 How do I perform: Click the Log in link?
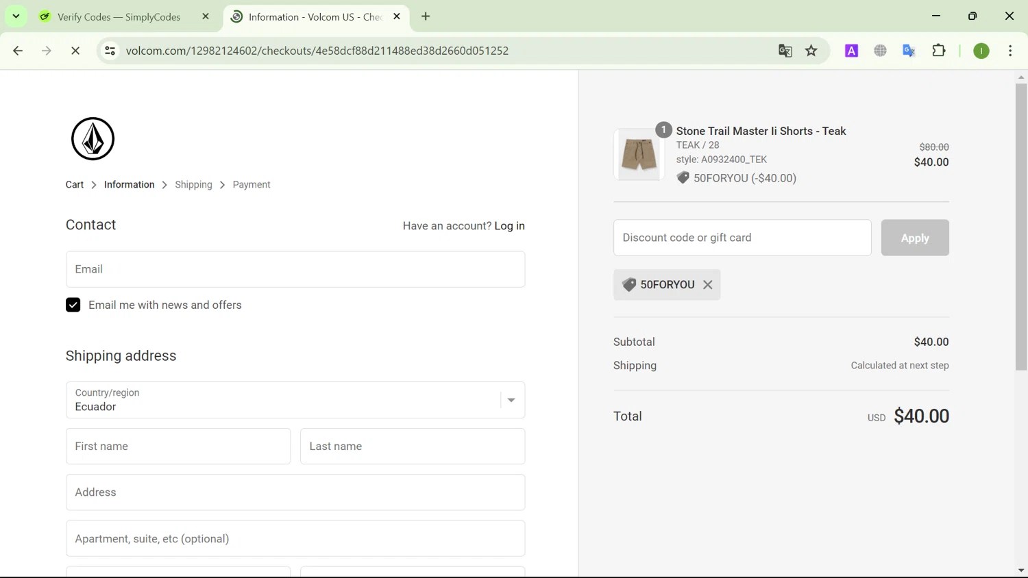[x=510, y=226]
